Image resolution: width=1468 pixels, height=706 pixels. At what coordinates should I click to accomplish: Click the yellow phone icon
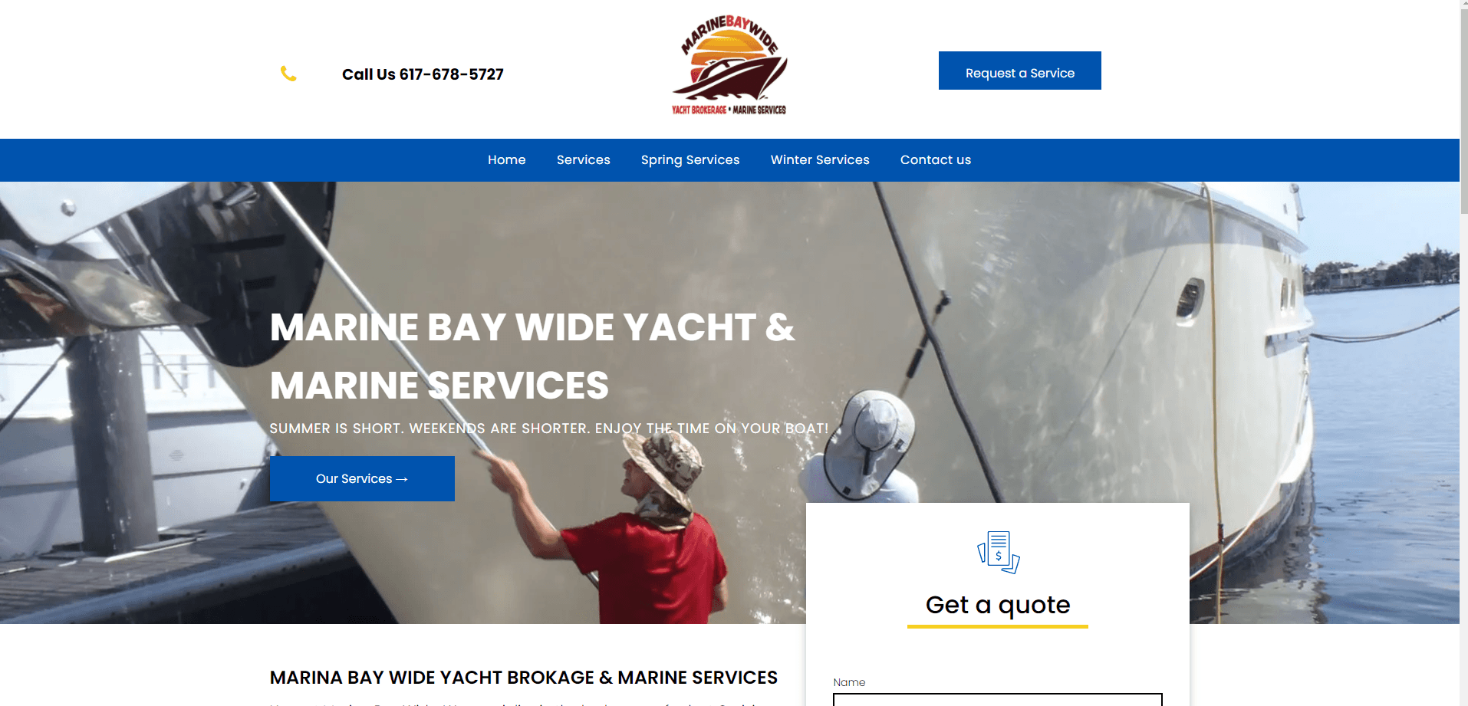(x=288, y=74)
